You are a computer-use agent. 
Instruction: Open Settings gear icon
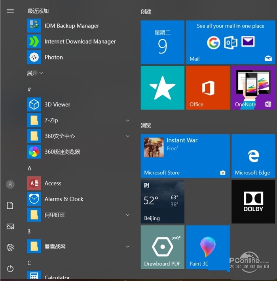click(x=10, y=247)
